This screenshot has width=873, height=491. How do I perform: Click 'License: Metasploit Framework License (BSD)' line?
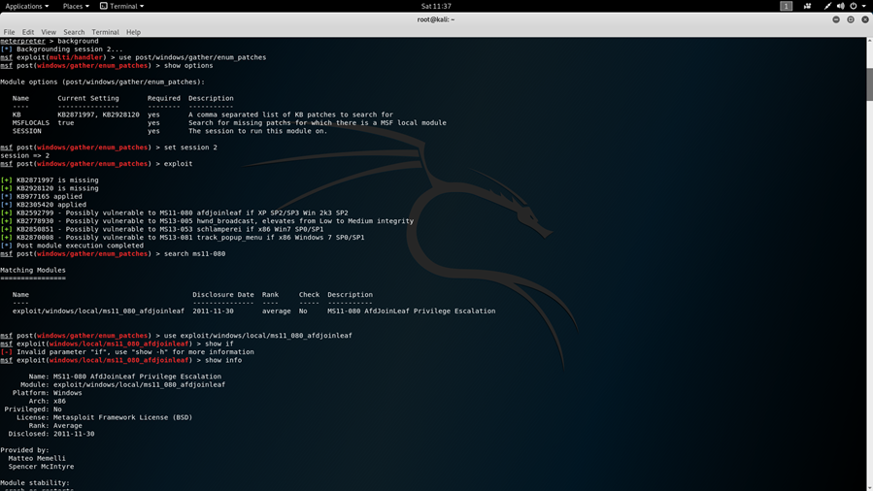104,417
